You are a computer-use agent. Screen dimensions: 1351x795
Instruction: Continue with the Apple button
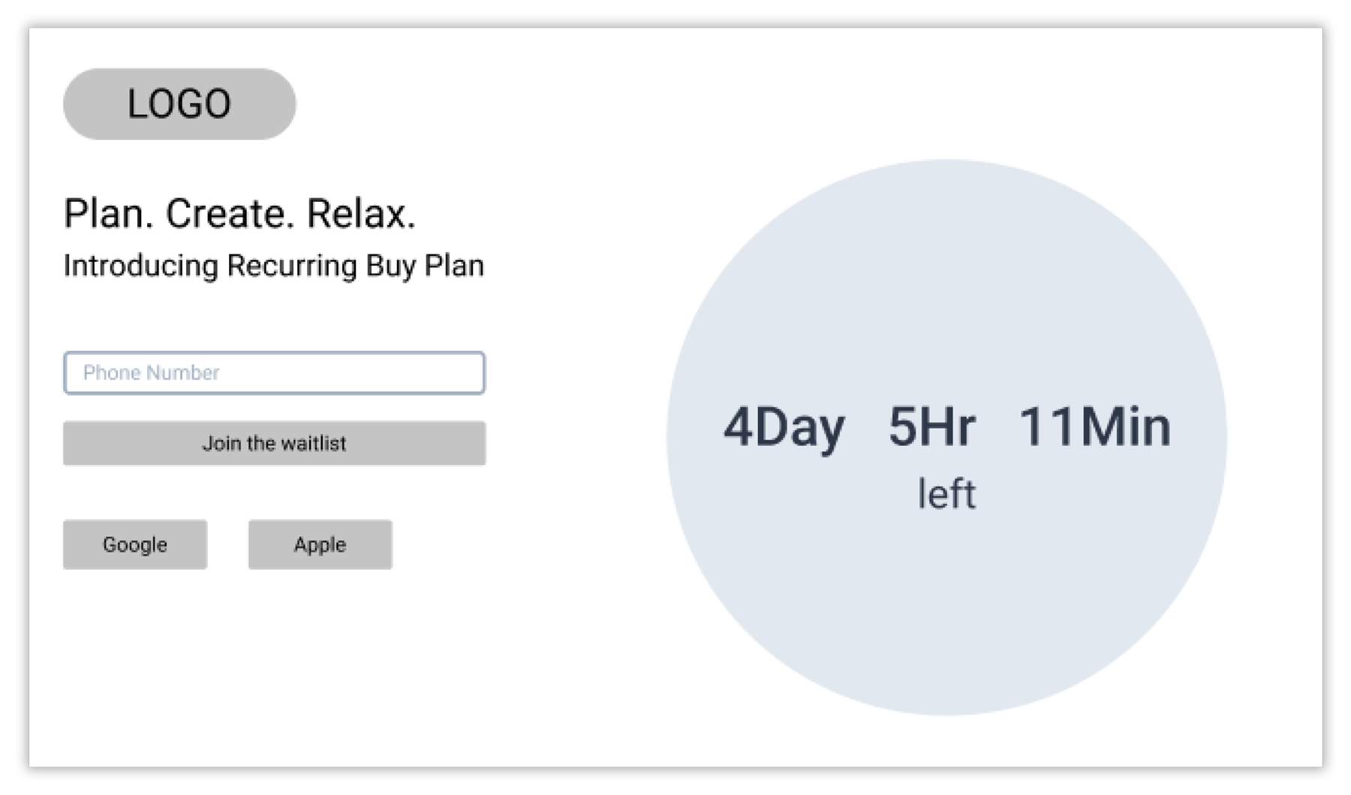(x=320, y=544)
